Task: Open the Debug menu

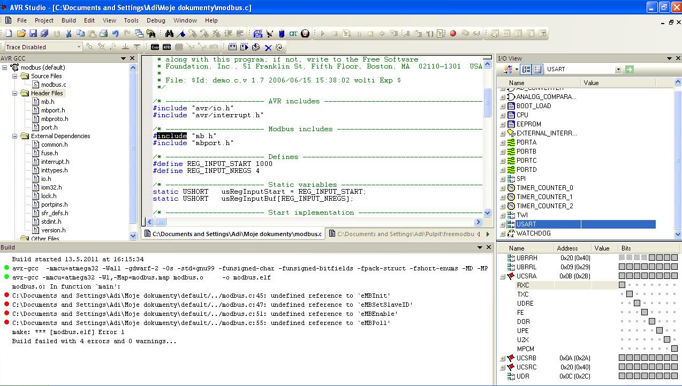Action: pos(156,20)
